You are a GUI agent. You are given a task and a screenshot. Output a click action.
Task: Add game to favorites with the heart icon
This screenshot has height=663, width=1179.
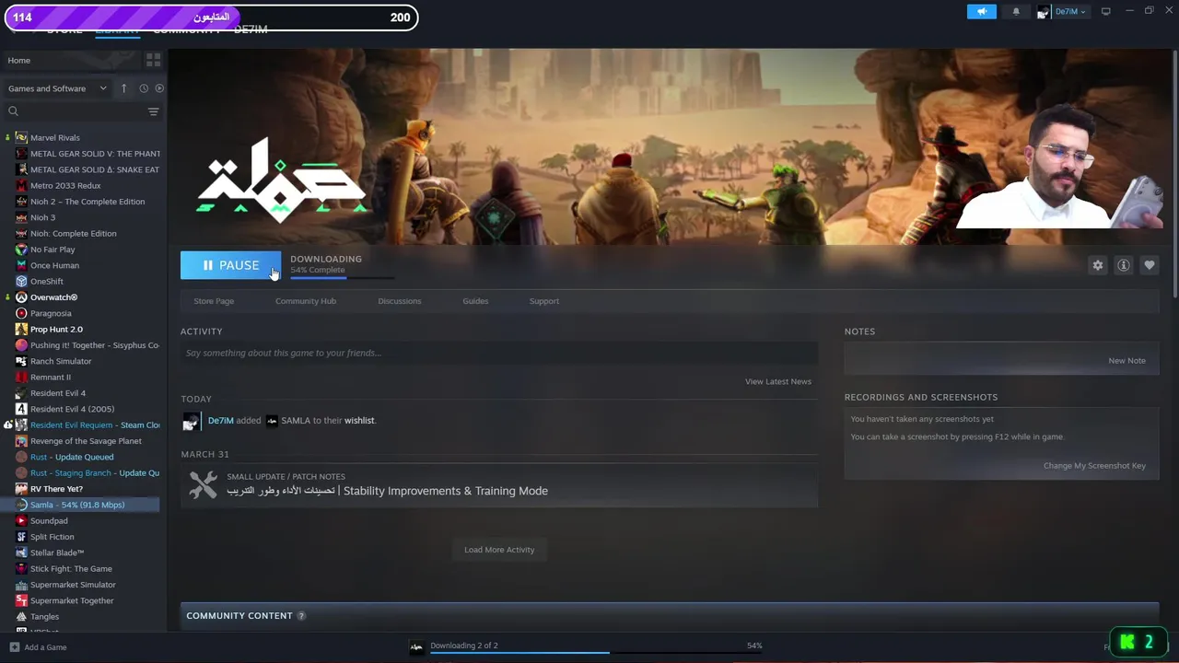1149,265
